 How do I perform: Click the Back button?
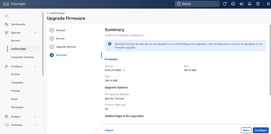[246, 130]
